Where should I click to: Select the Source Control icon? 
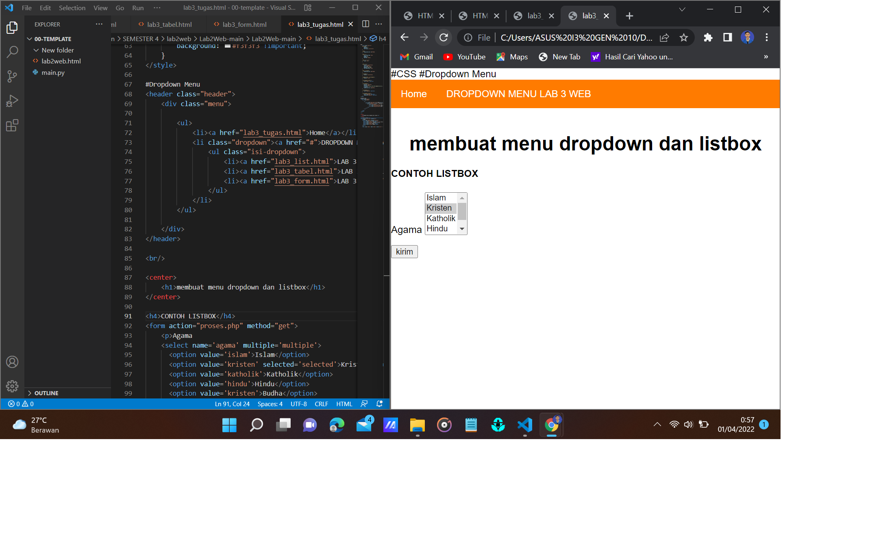click(x=12, y=76)
